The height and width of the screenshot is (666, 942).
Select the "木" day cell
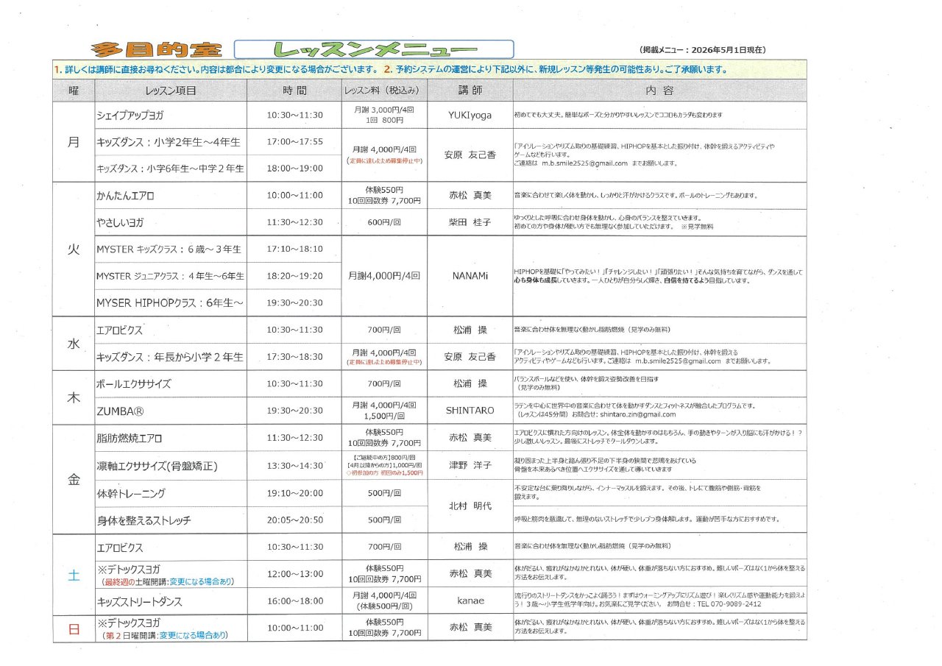click(x=74, y=397)
